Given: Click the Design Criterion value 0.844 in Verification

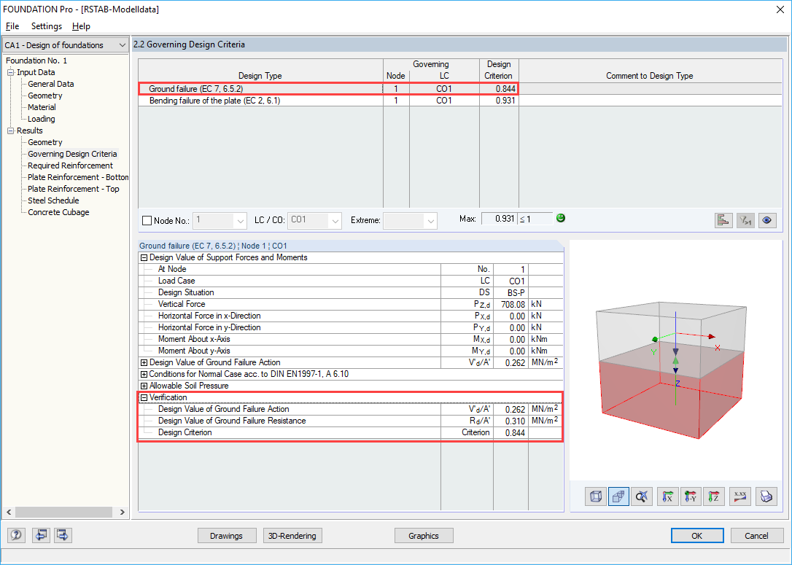Looking at the screenshot, I should click(510, 433).
